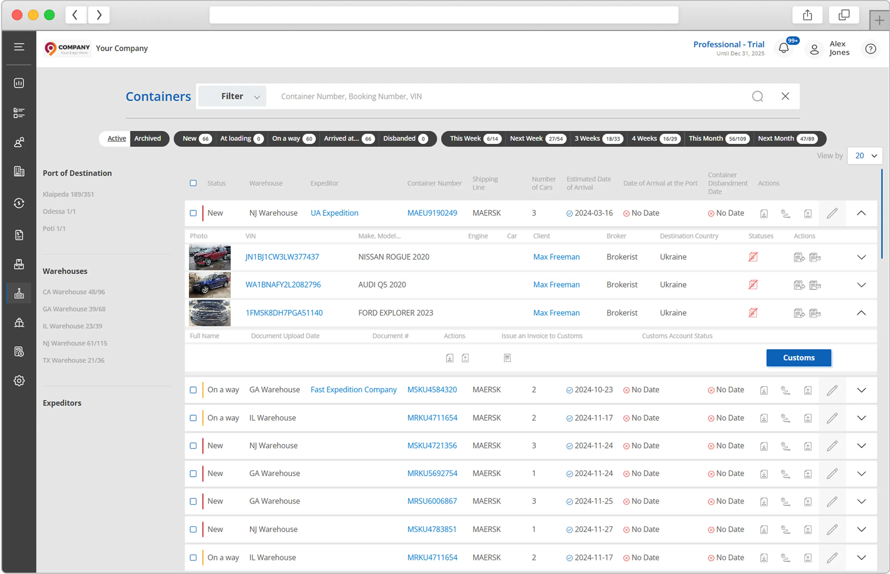
Task: Check the box for container MRKU5692754
Action: coord(193,474)
